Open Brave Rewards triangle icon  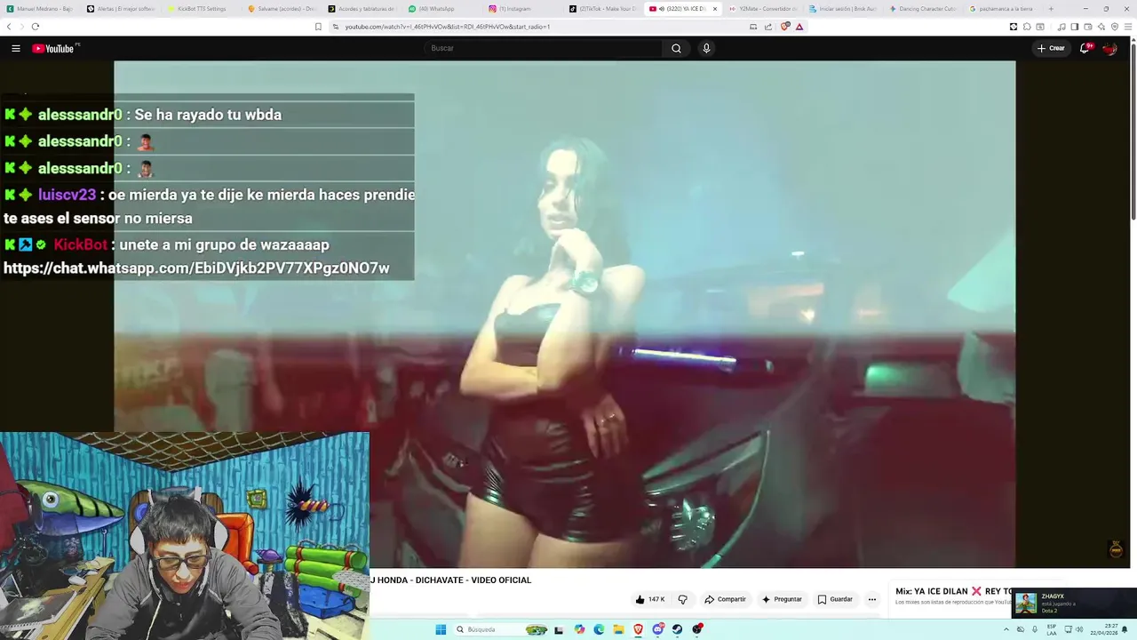(x=799, y=27)
